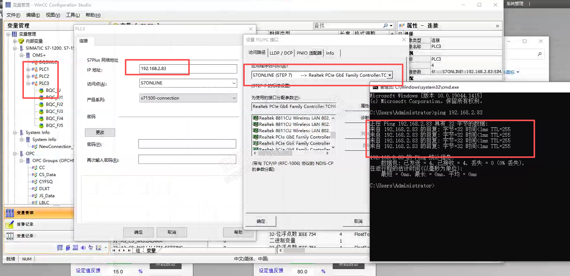Collapse the SIMATIC S7-1200 channel node
570x276 pixels.
[x=15, y=48]
